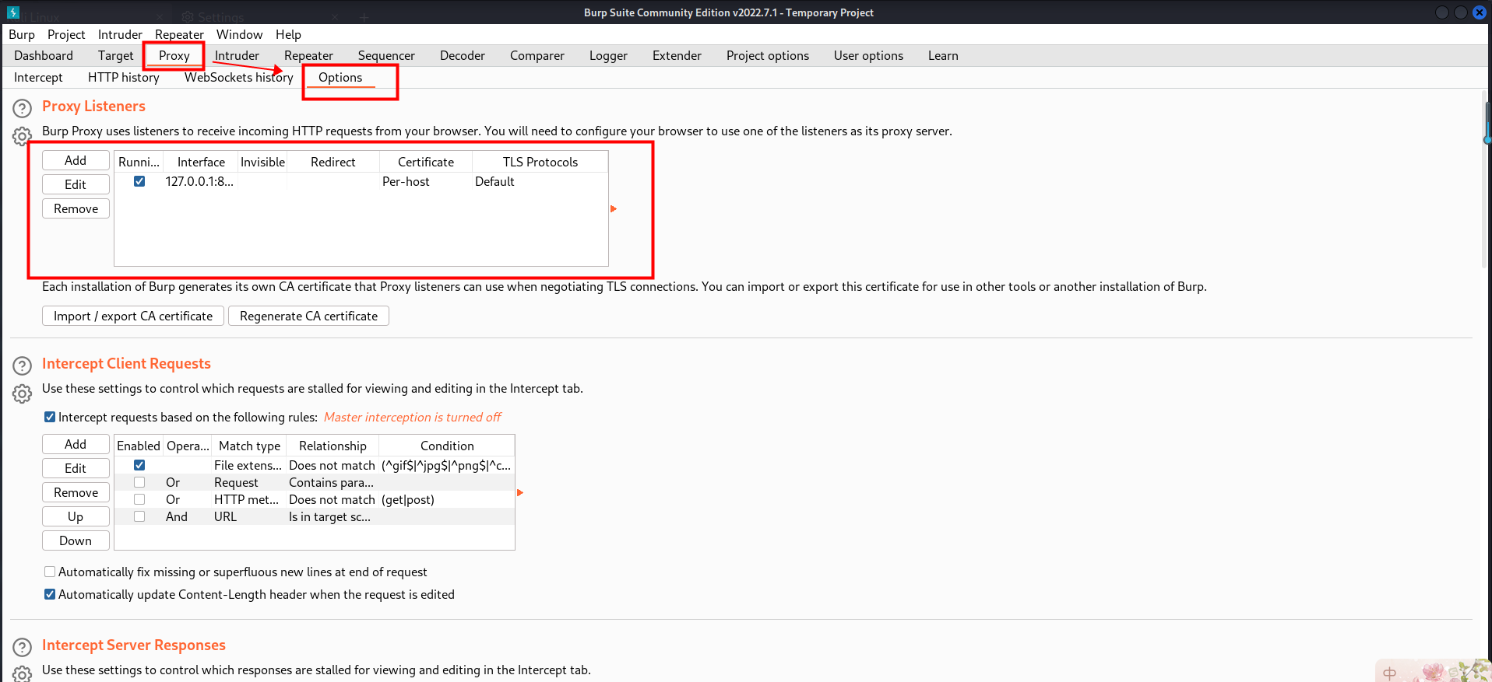
Task: Click Regenerate CA certificate
Action: pyautogui.click(x=308, y=316)
